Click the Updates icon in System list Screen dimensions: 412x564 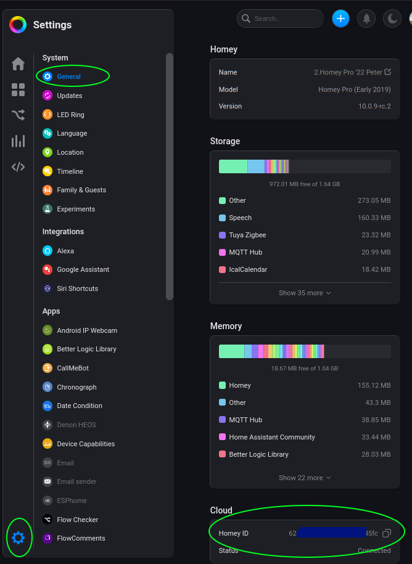(47, 96)
